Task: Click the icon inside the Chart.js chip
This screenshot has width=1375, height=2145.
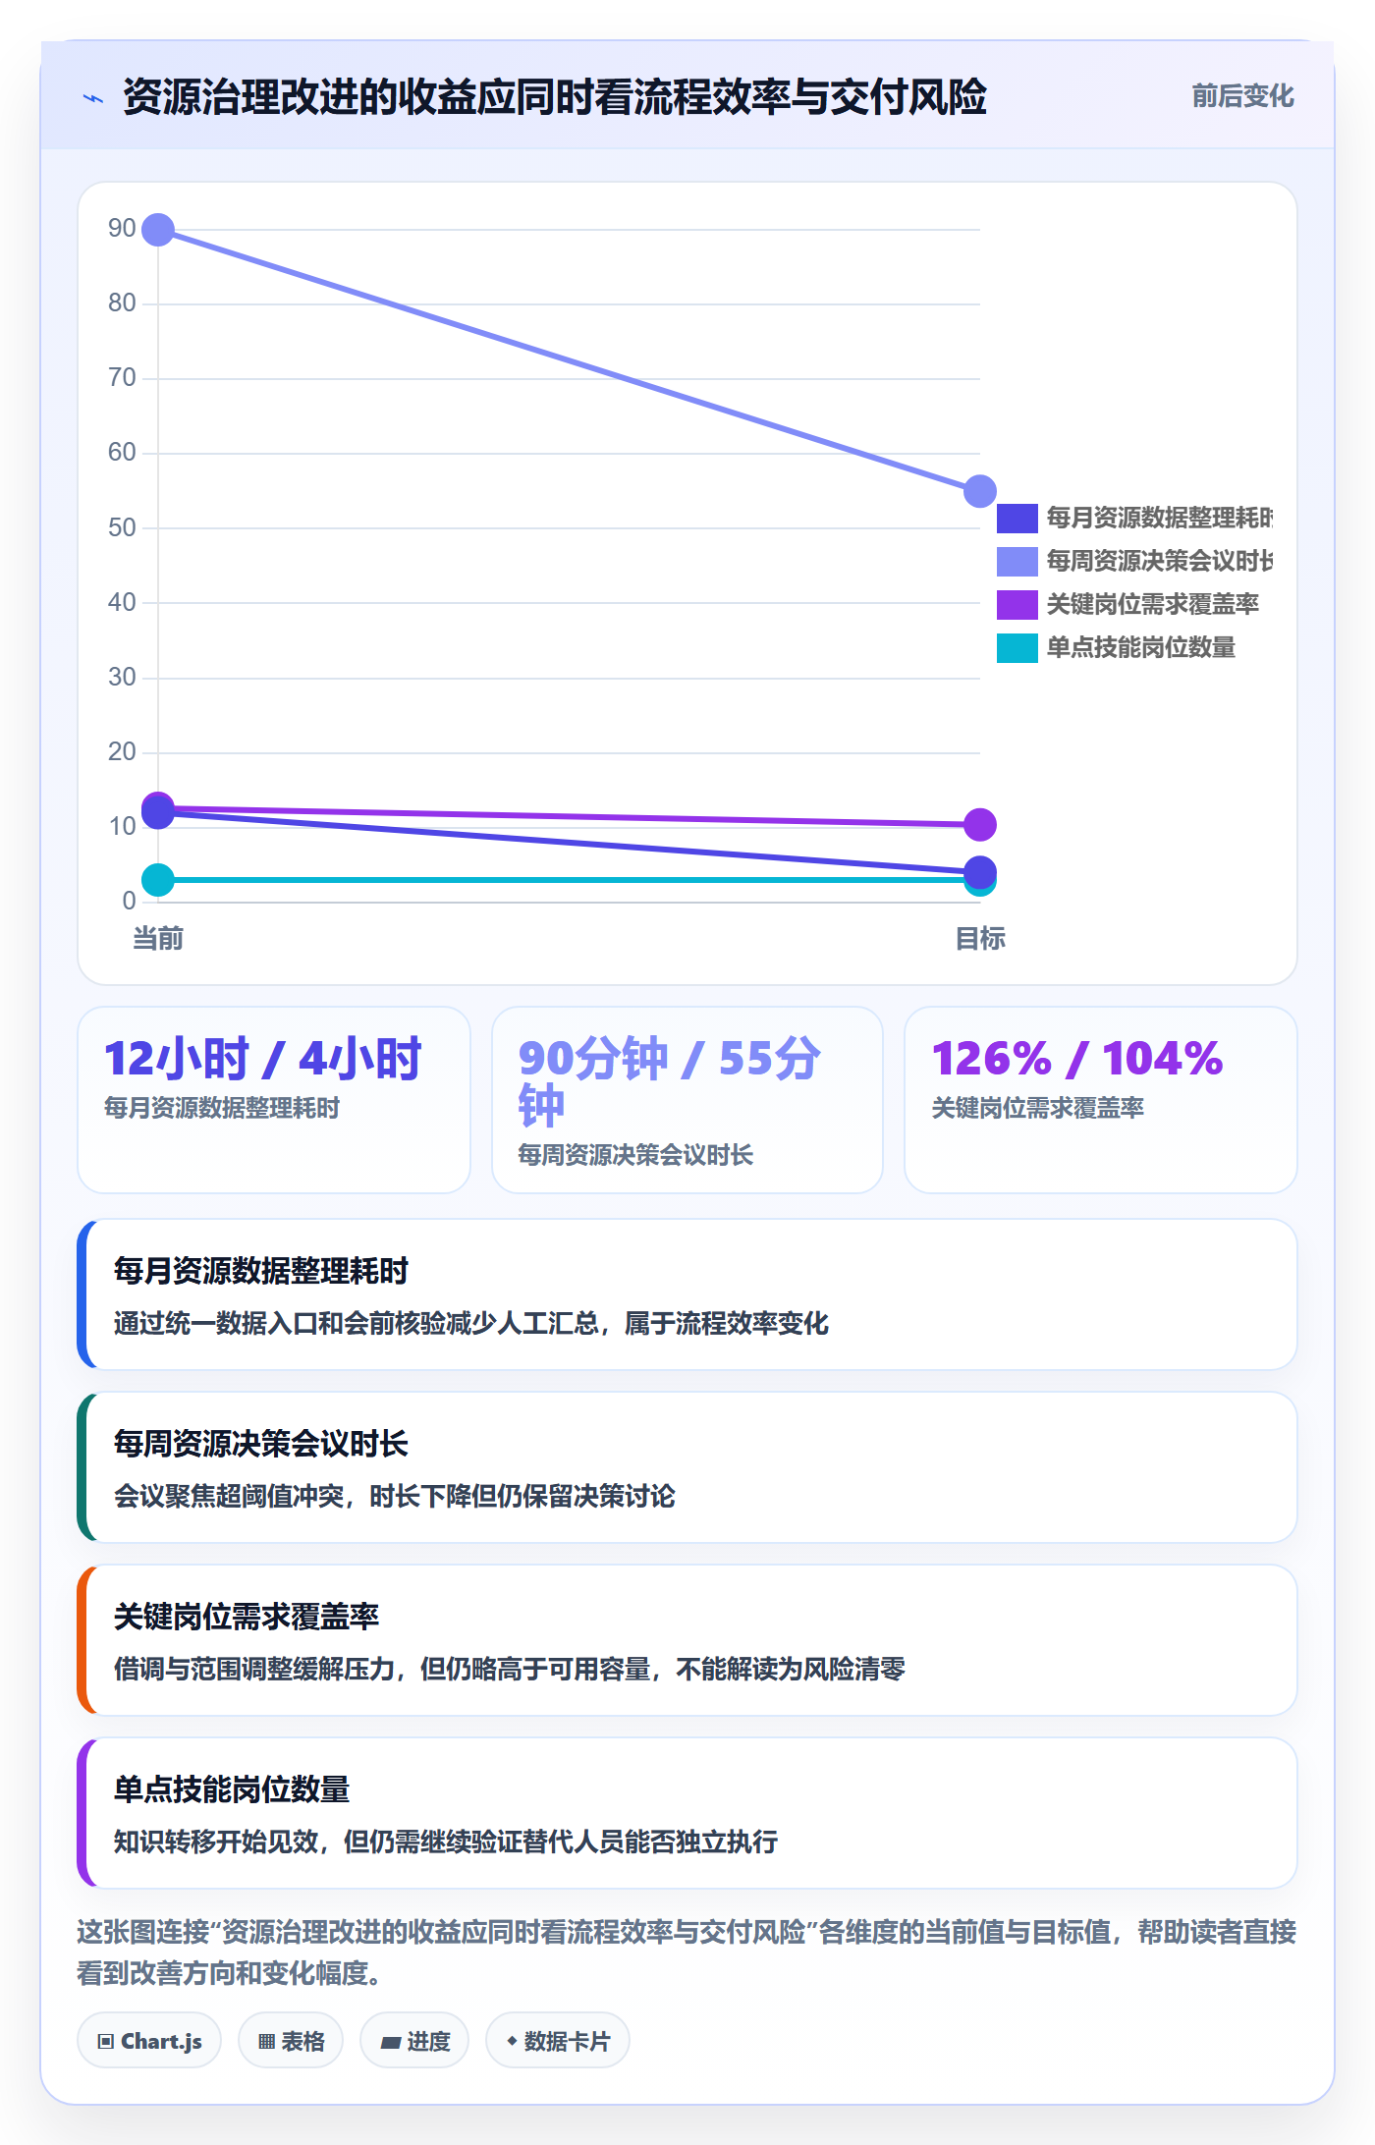Action: (x=106, y=2042)
